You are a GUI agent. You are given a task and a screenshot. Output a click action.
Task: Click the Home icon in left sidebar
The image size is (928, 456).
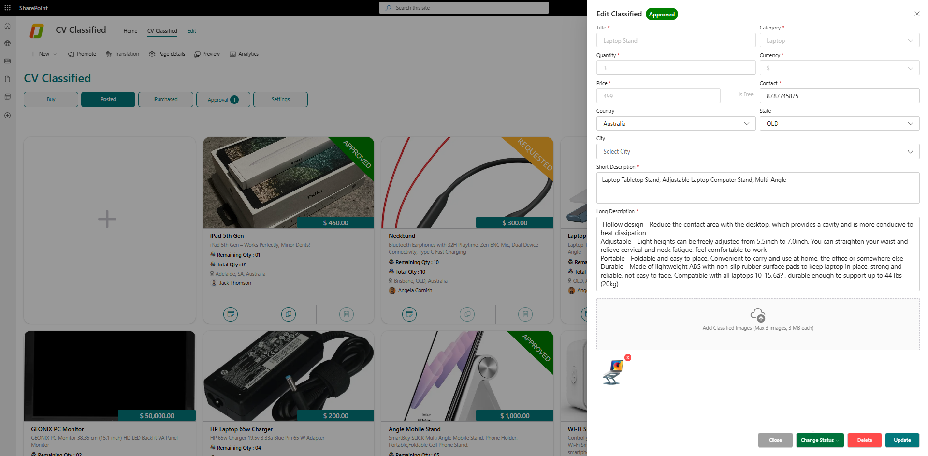tap(7, 26)
